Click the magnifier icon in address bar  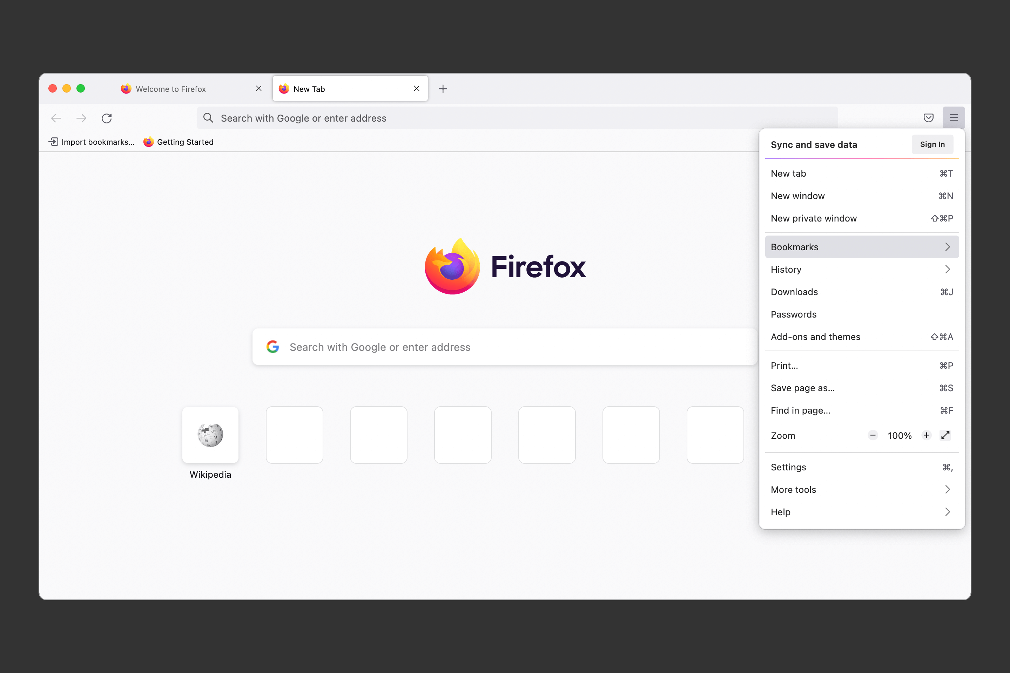pyautogui.click(x=208, y=118)
